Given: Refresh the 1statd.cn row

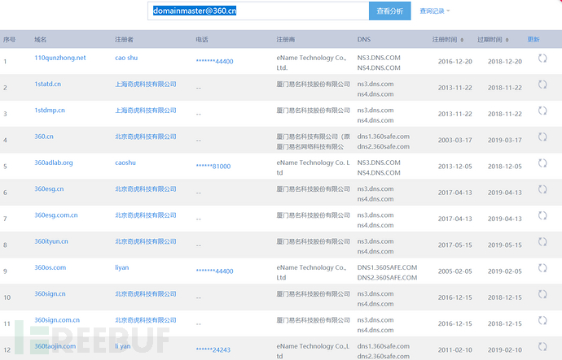Looking at the screenshot, I should pos(542,85).
